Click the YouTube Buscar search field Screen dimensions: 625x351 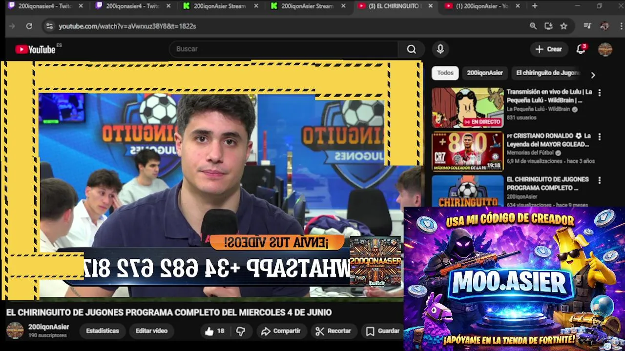(x=284, y=49)
